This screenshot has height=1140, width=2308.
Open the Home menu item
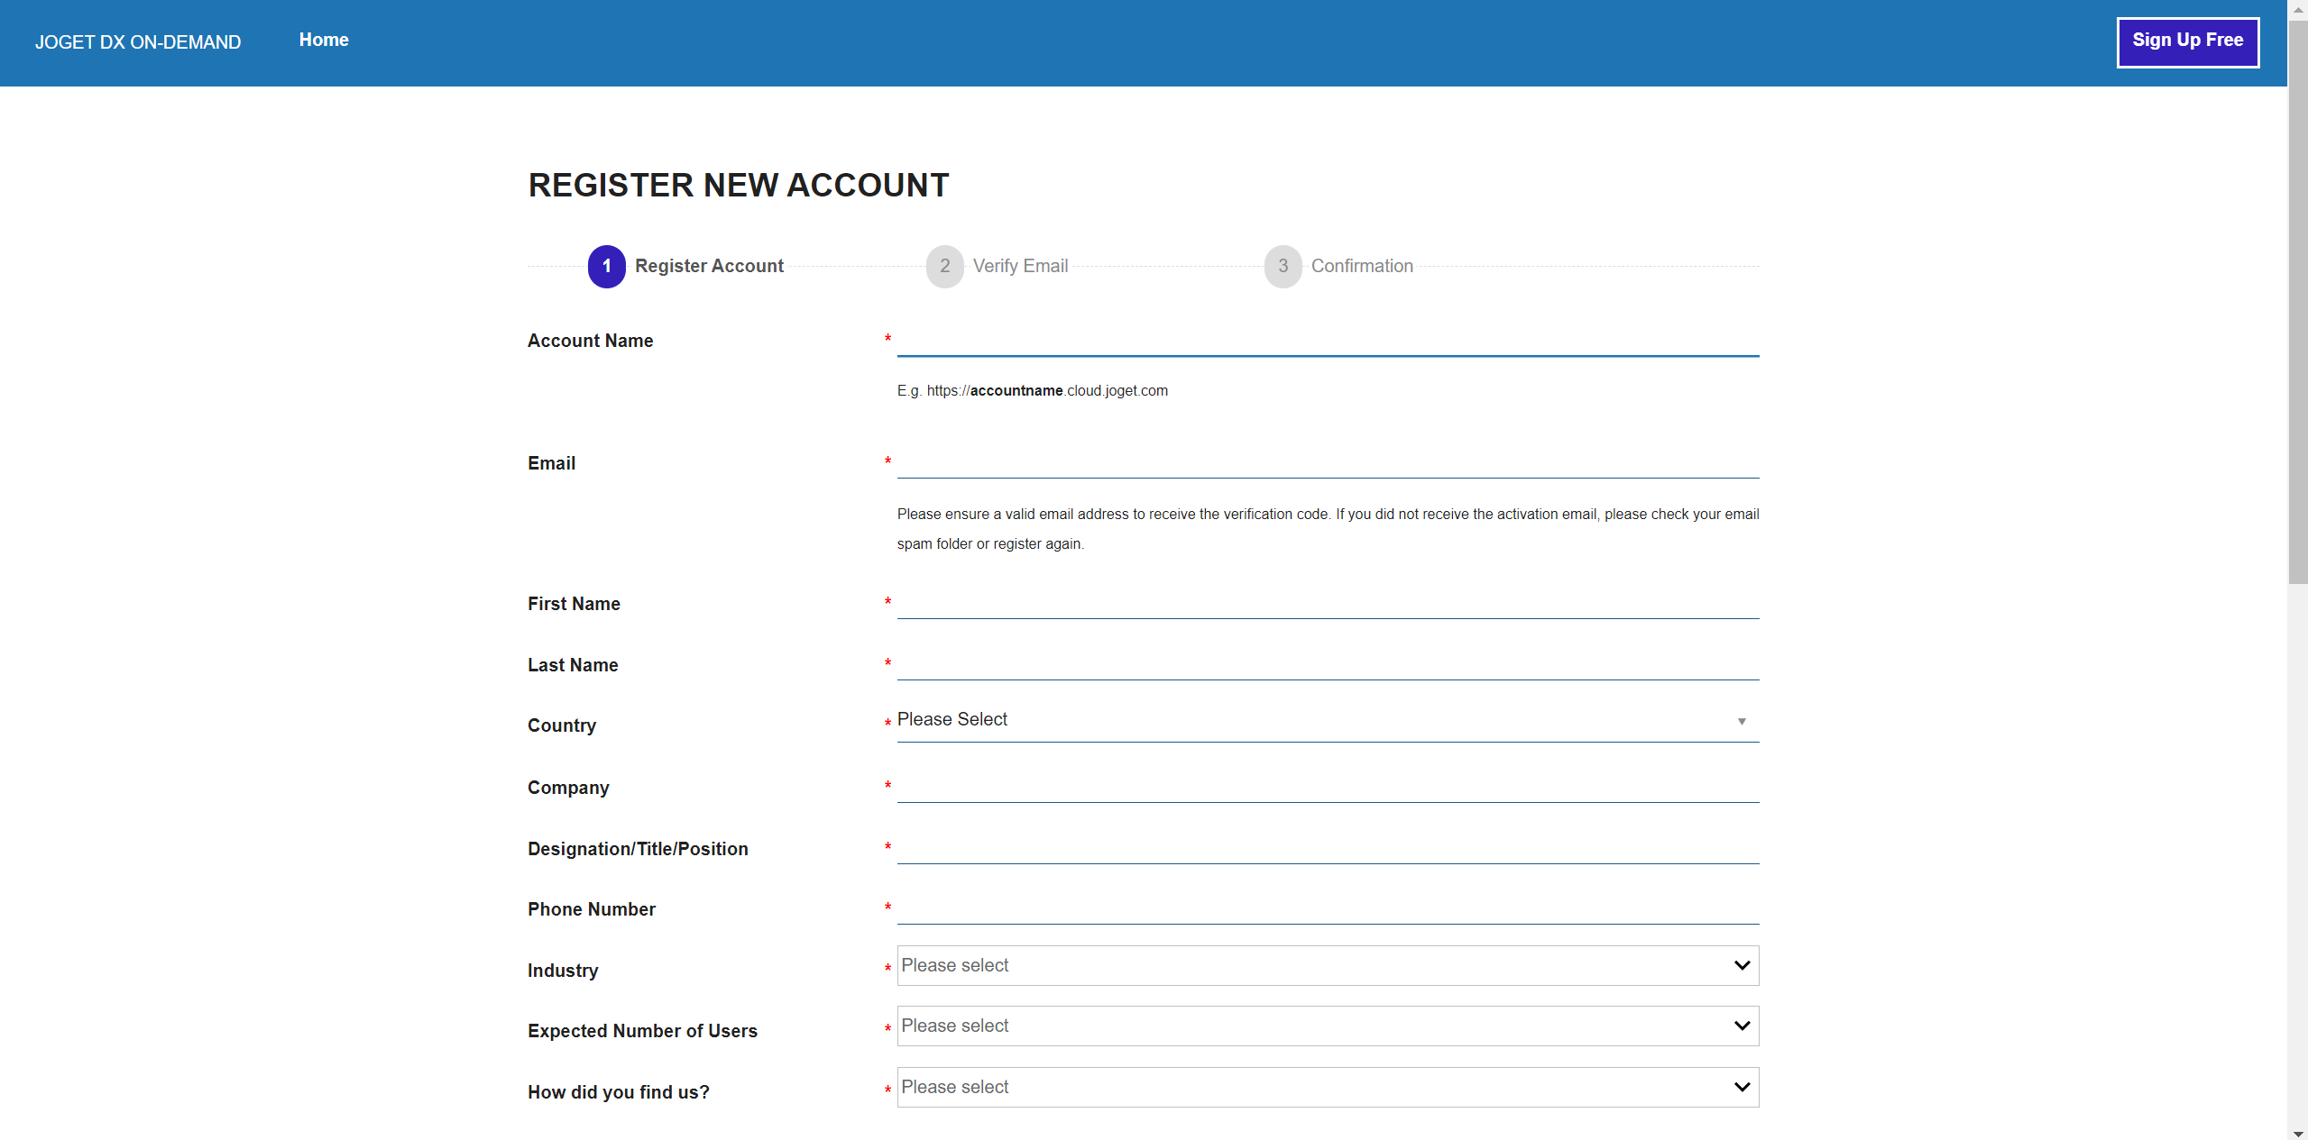coord(324,40)
